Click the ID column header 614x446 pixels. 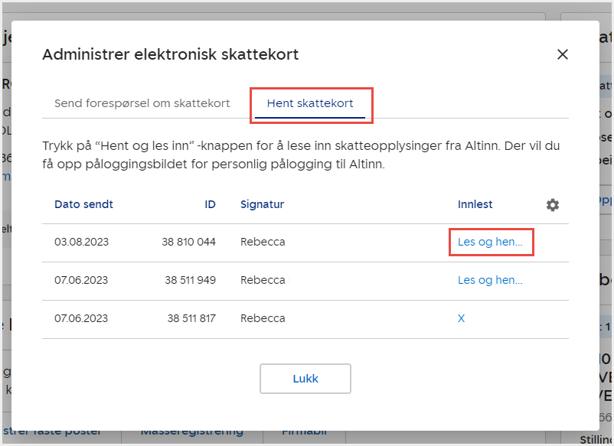210,204
